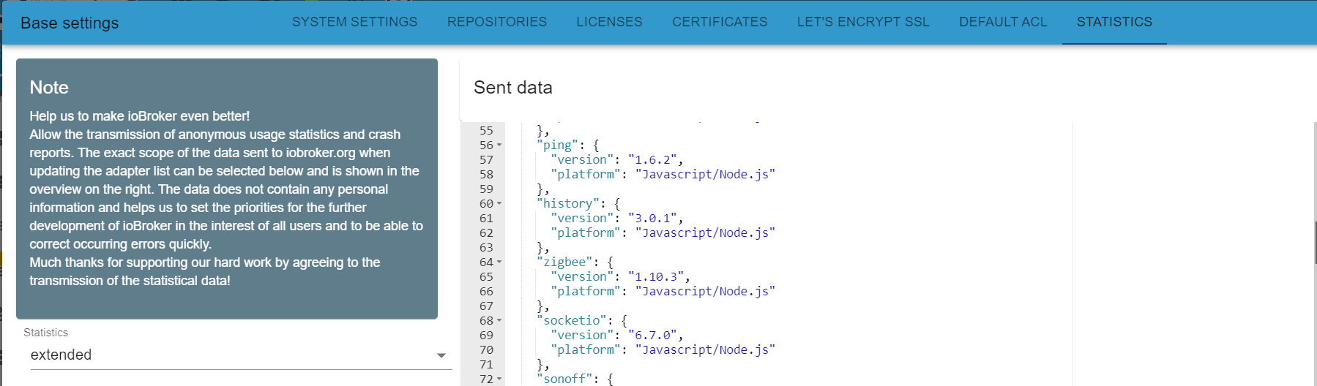The height and width of the screenshot is (386, 1317).
Task: Open the Let's Encrypt SSL tab
Action: (863, 22)
